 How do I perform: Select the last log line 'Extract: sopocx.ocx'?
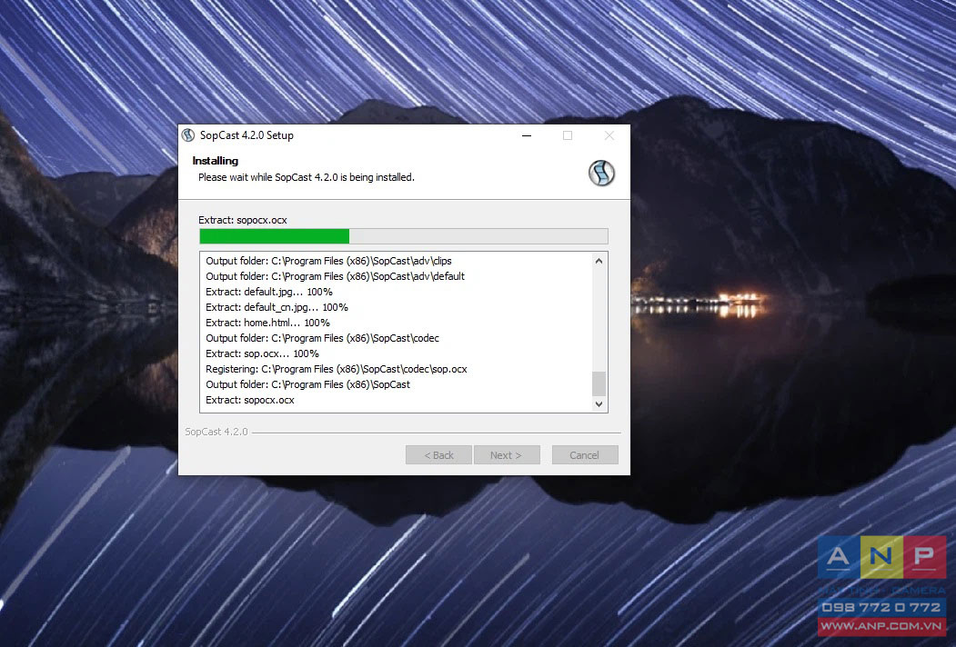click(250, 400)
